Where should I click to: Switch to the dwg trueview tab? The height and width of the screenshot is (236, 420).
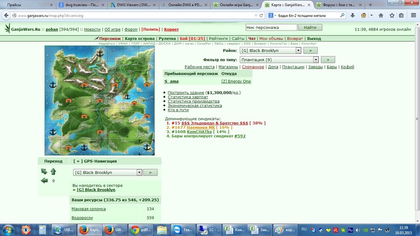82,5
